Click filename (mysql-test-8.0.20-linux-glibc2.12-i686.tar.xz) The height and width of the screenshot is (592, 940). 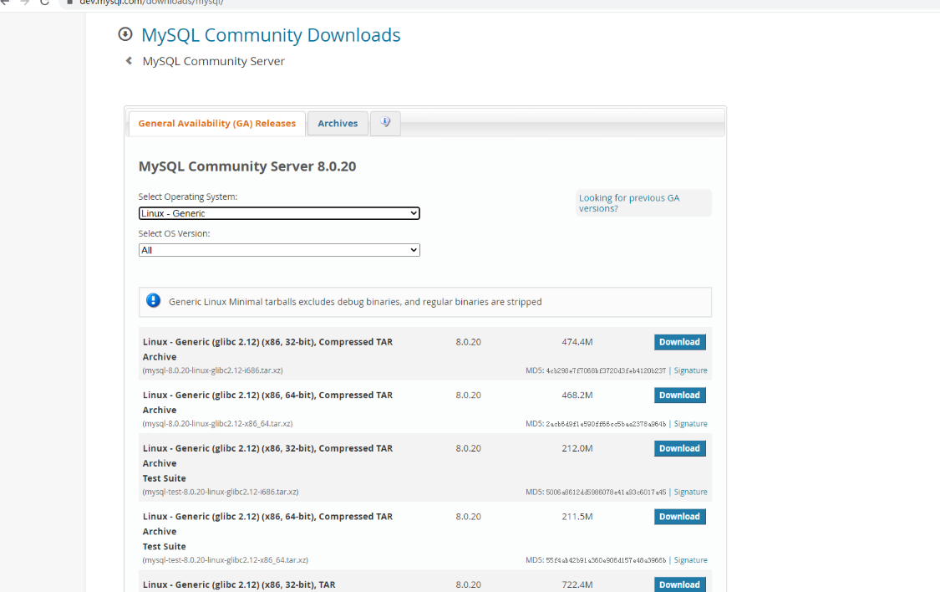point(221,492)
